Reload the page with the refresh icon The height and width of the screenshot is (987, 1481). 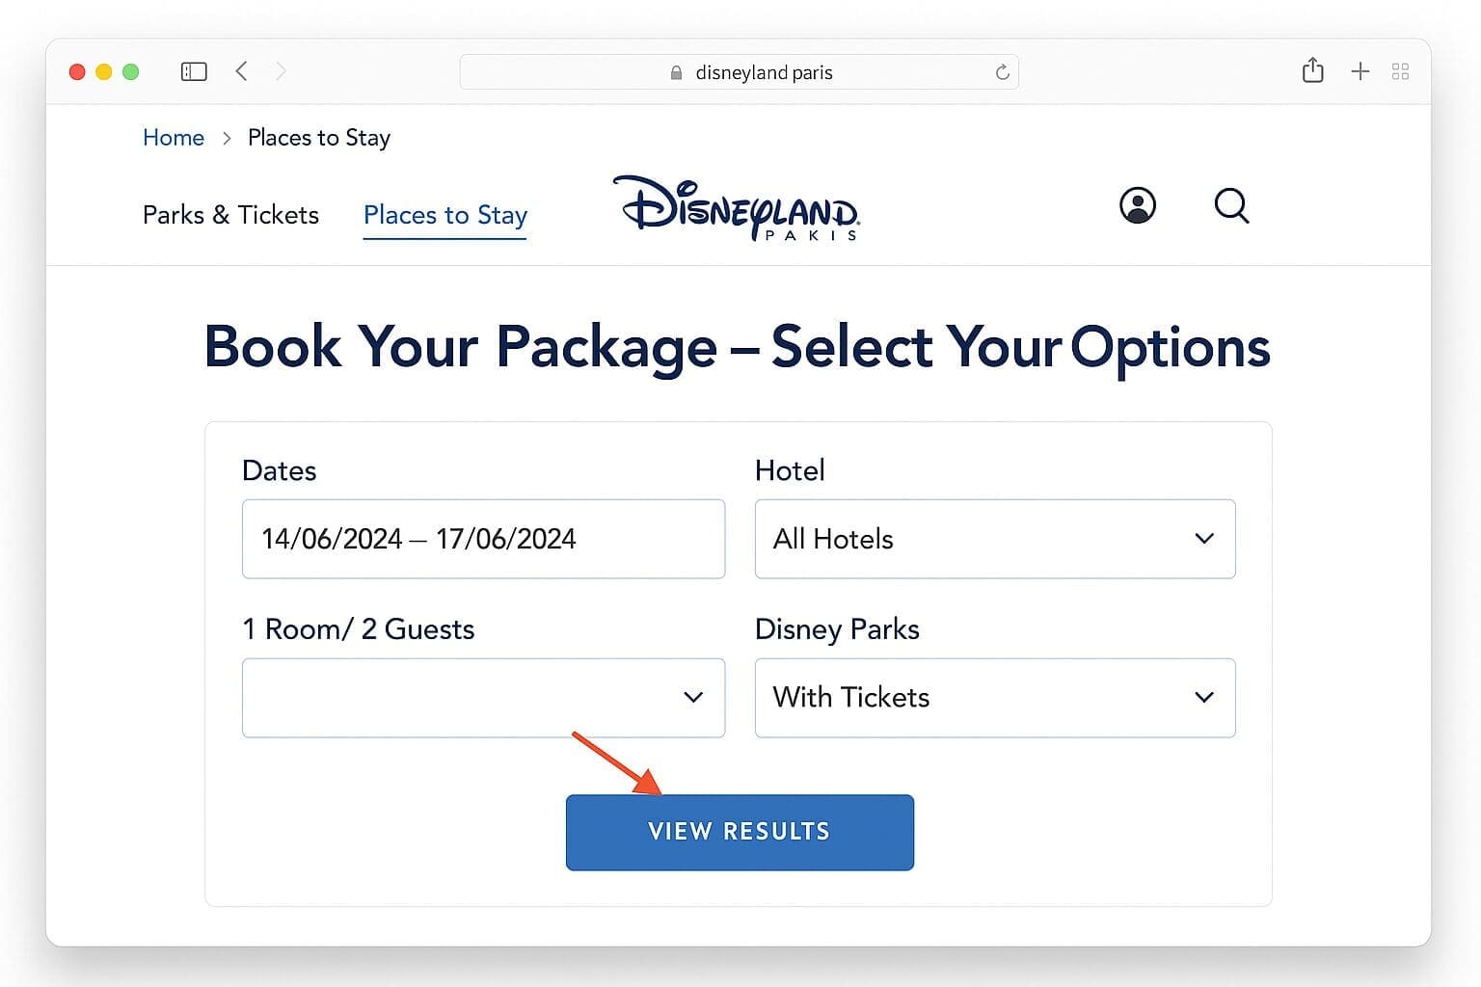[1003, 72]
